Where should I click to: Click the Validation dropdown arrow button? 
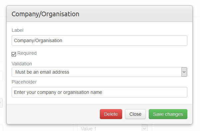(184, 72)
